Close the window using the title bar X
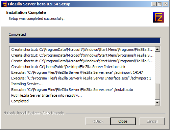The image size is (170, 130). click(166, 4)
